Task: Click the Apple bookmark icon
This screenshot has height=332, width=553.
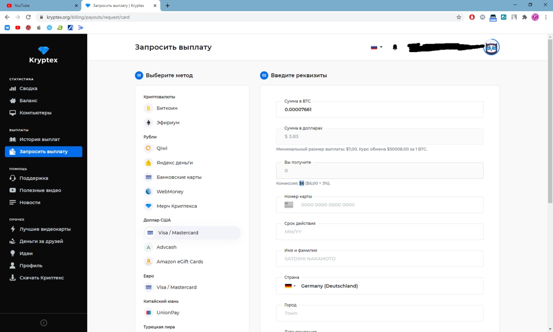Action: click(x=39, y=28)
